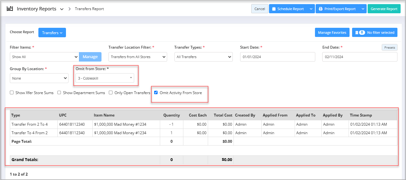Click the No filter selected button
Image resolution: width=406 pixels, height=180 pixels.
pyautogui.click(x=375, y=33)
